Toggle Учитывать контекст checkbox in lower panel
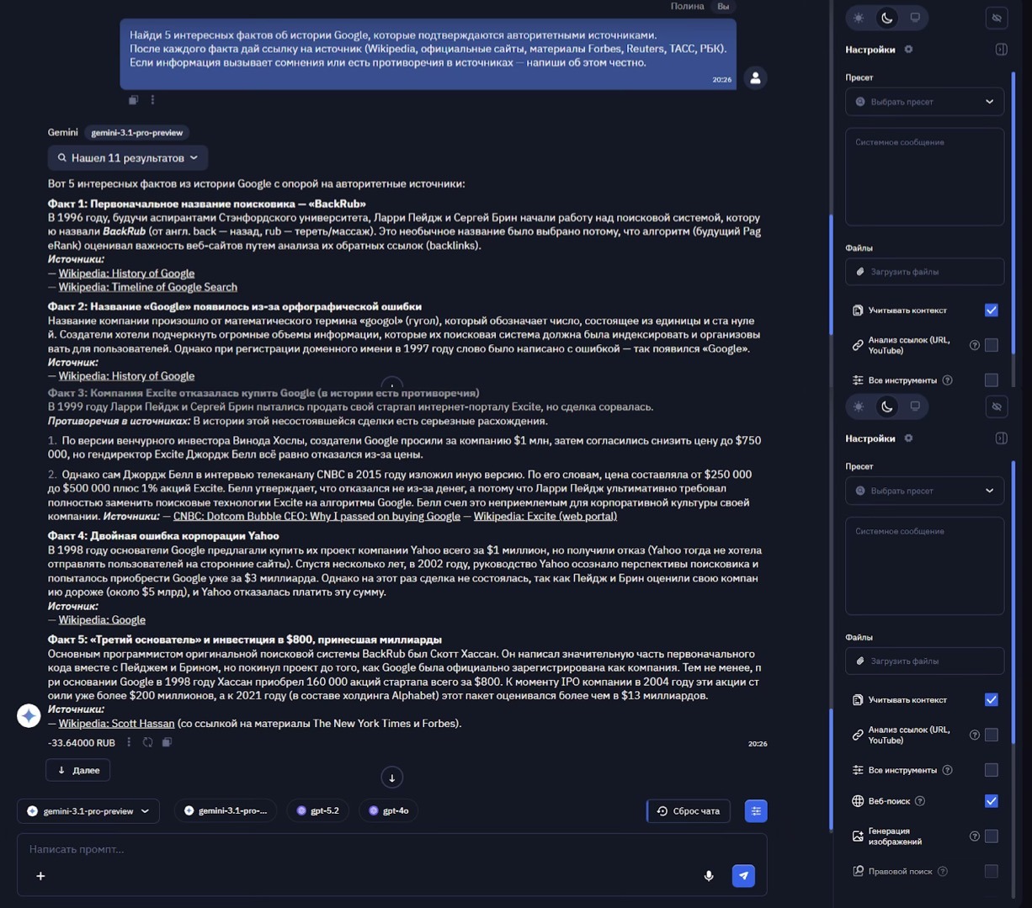The height and width of the screenshot is (908, 1032). pyautogui.click(x=992, y=700)
